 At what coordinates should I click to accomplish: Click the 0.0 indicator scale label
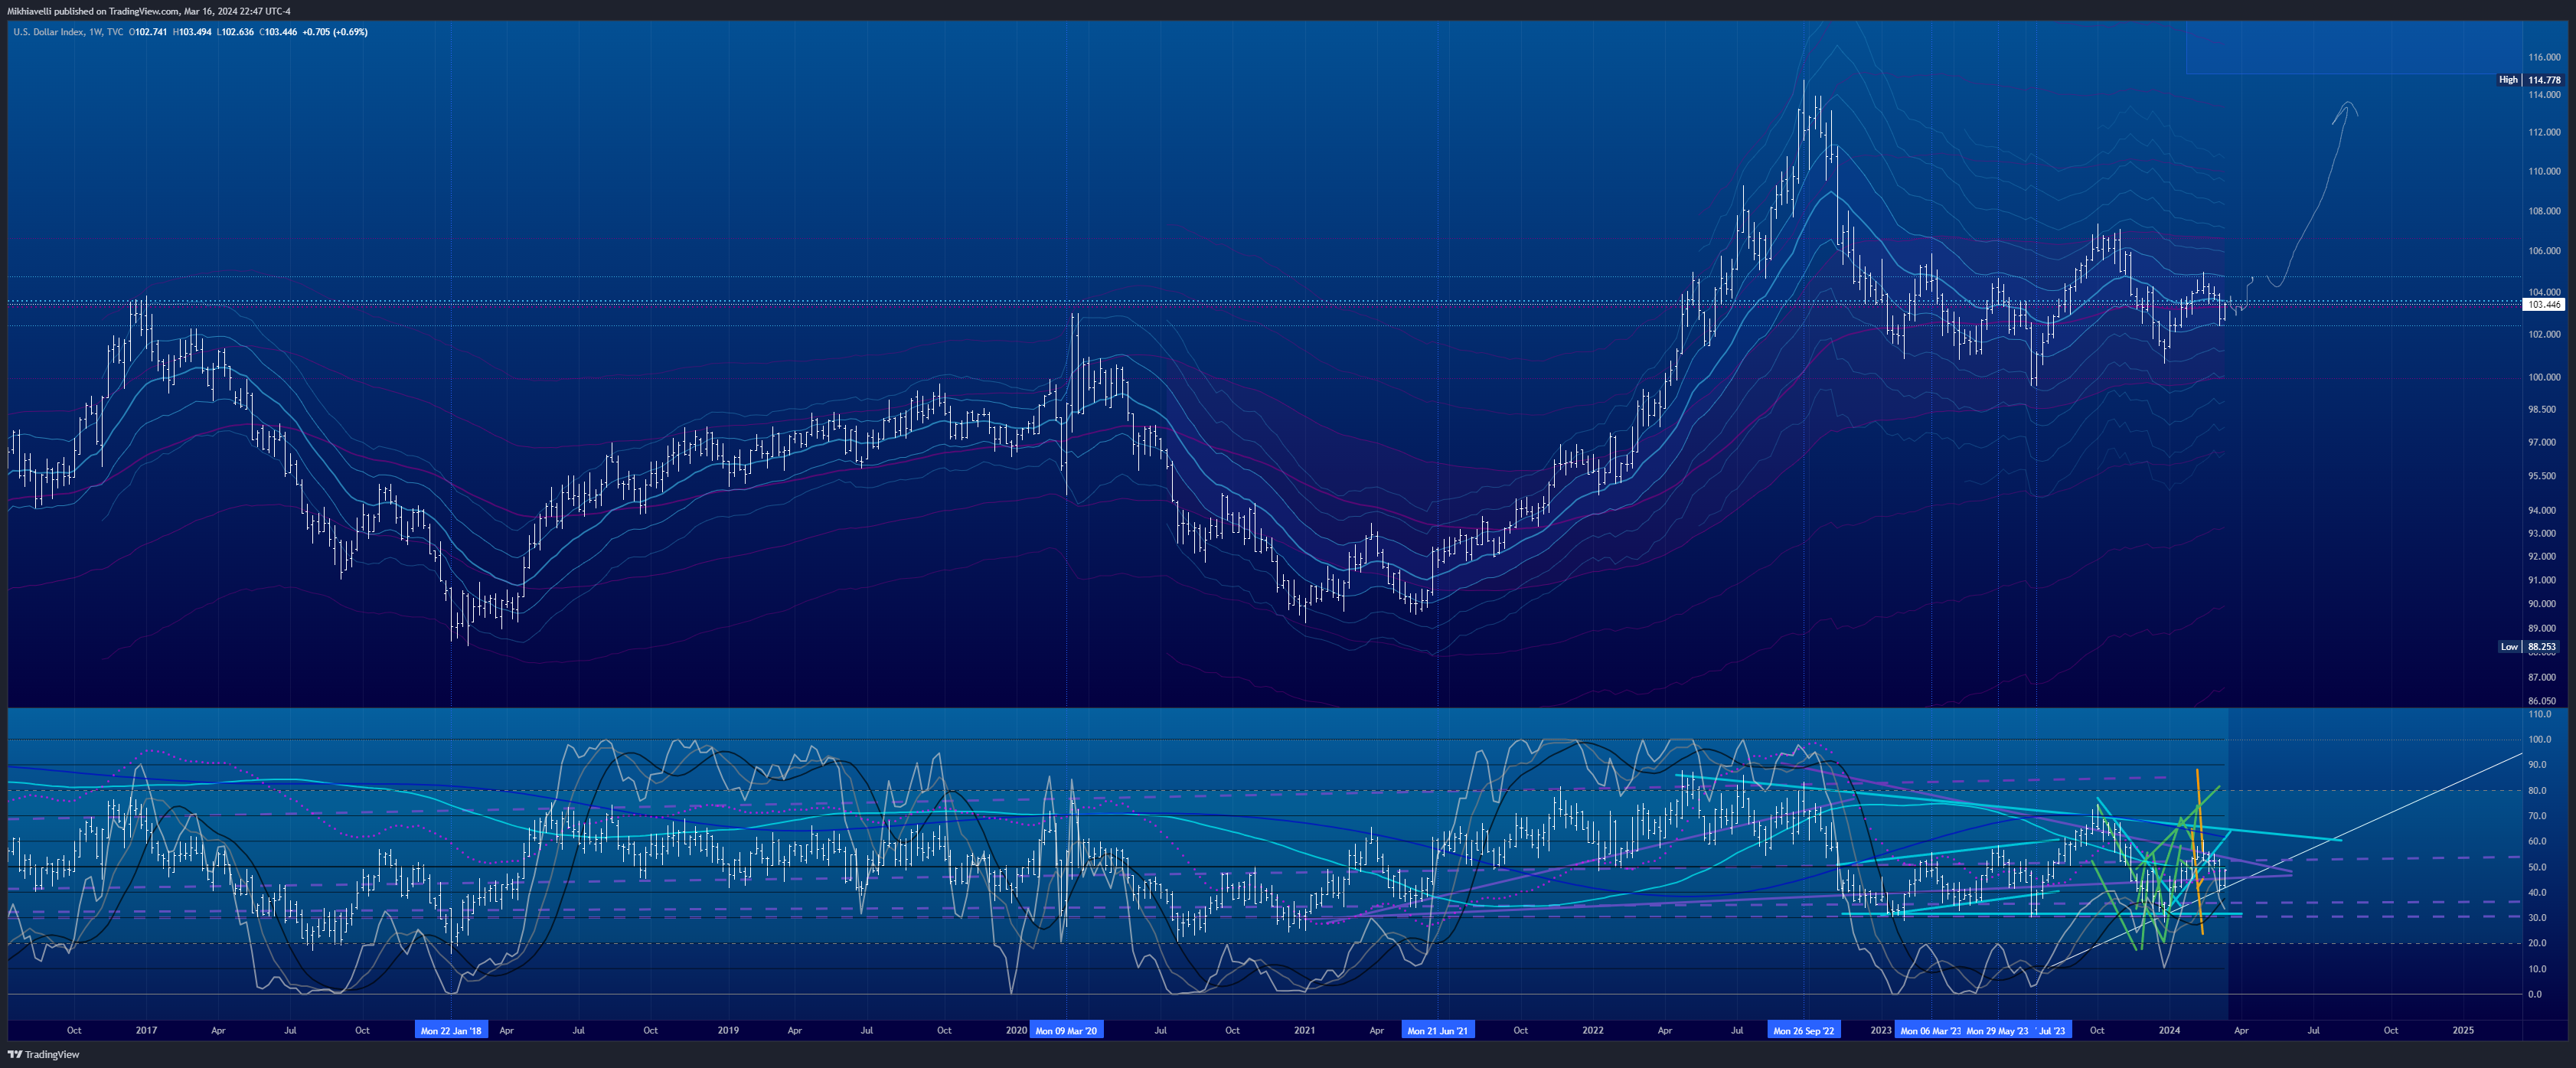(x=2535, y=994)
